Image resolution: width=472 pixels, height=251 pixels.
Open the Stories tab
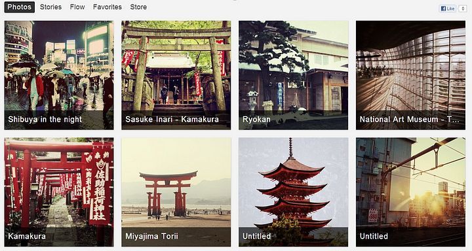[50, 7]
